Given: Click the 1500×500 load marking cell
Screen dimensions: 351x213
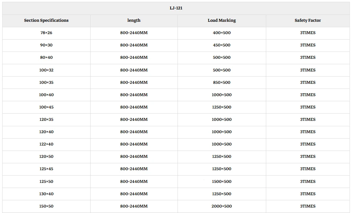Looking at the screenshot, I should 222,181.
